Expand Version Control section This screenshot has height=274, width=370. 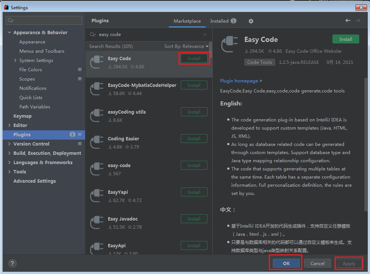(9, 144)
